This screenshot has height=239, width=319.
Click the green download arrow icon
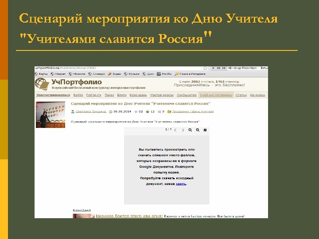[x=148, y=112]
